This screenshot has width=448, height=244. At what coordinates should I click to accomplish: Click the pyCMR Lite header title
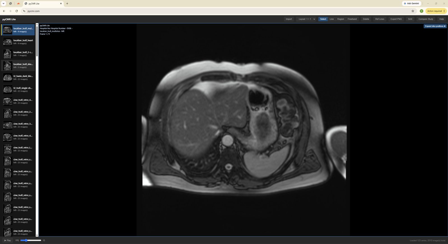pyautogui.click(x=9, y=19)
